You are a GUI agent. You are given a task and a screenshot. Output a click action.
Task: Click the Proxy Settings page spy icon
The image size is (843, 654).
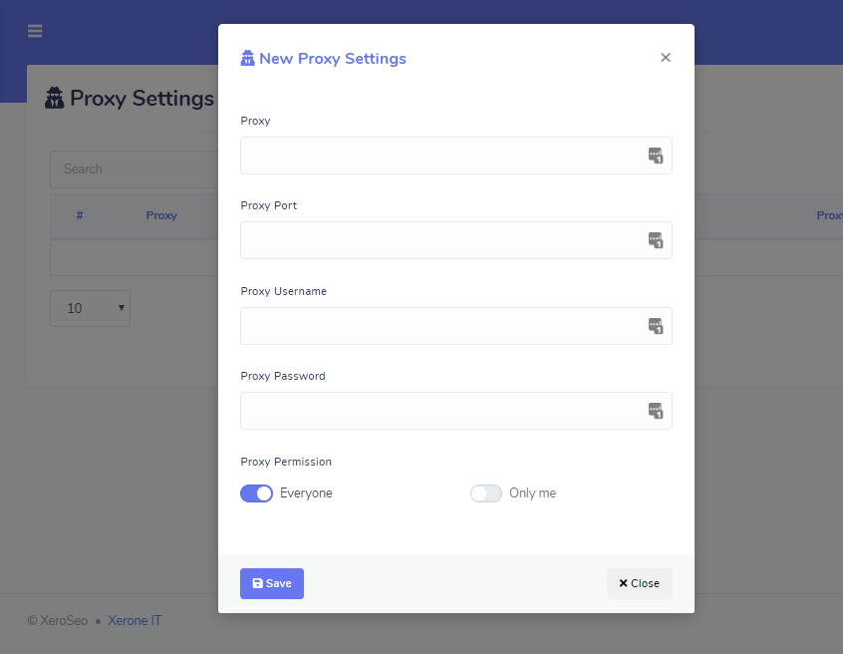tap(55, 98)
